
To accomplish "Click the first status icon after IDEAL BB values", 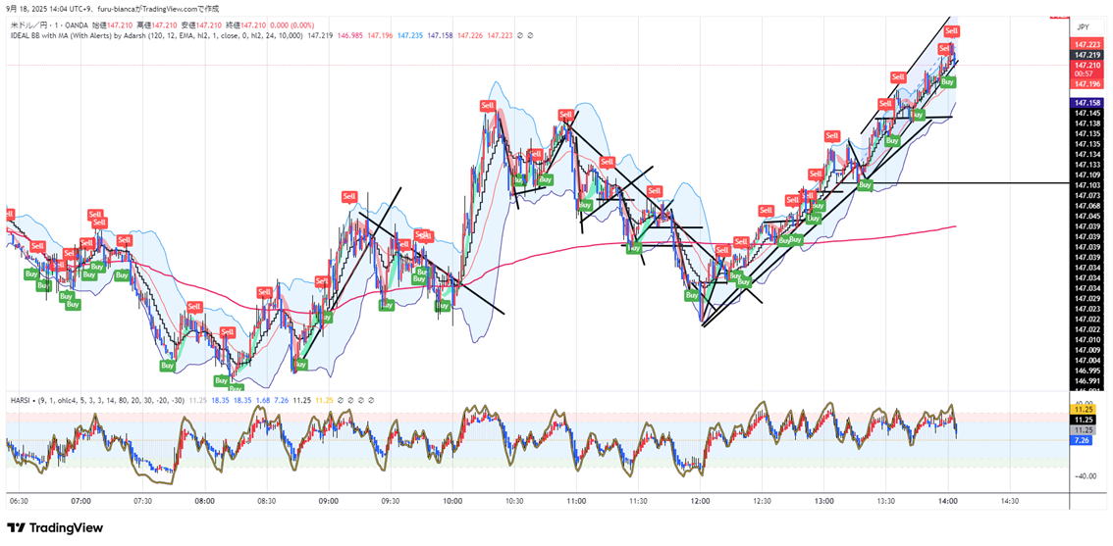I will [x=520, y=35].
